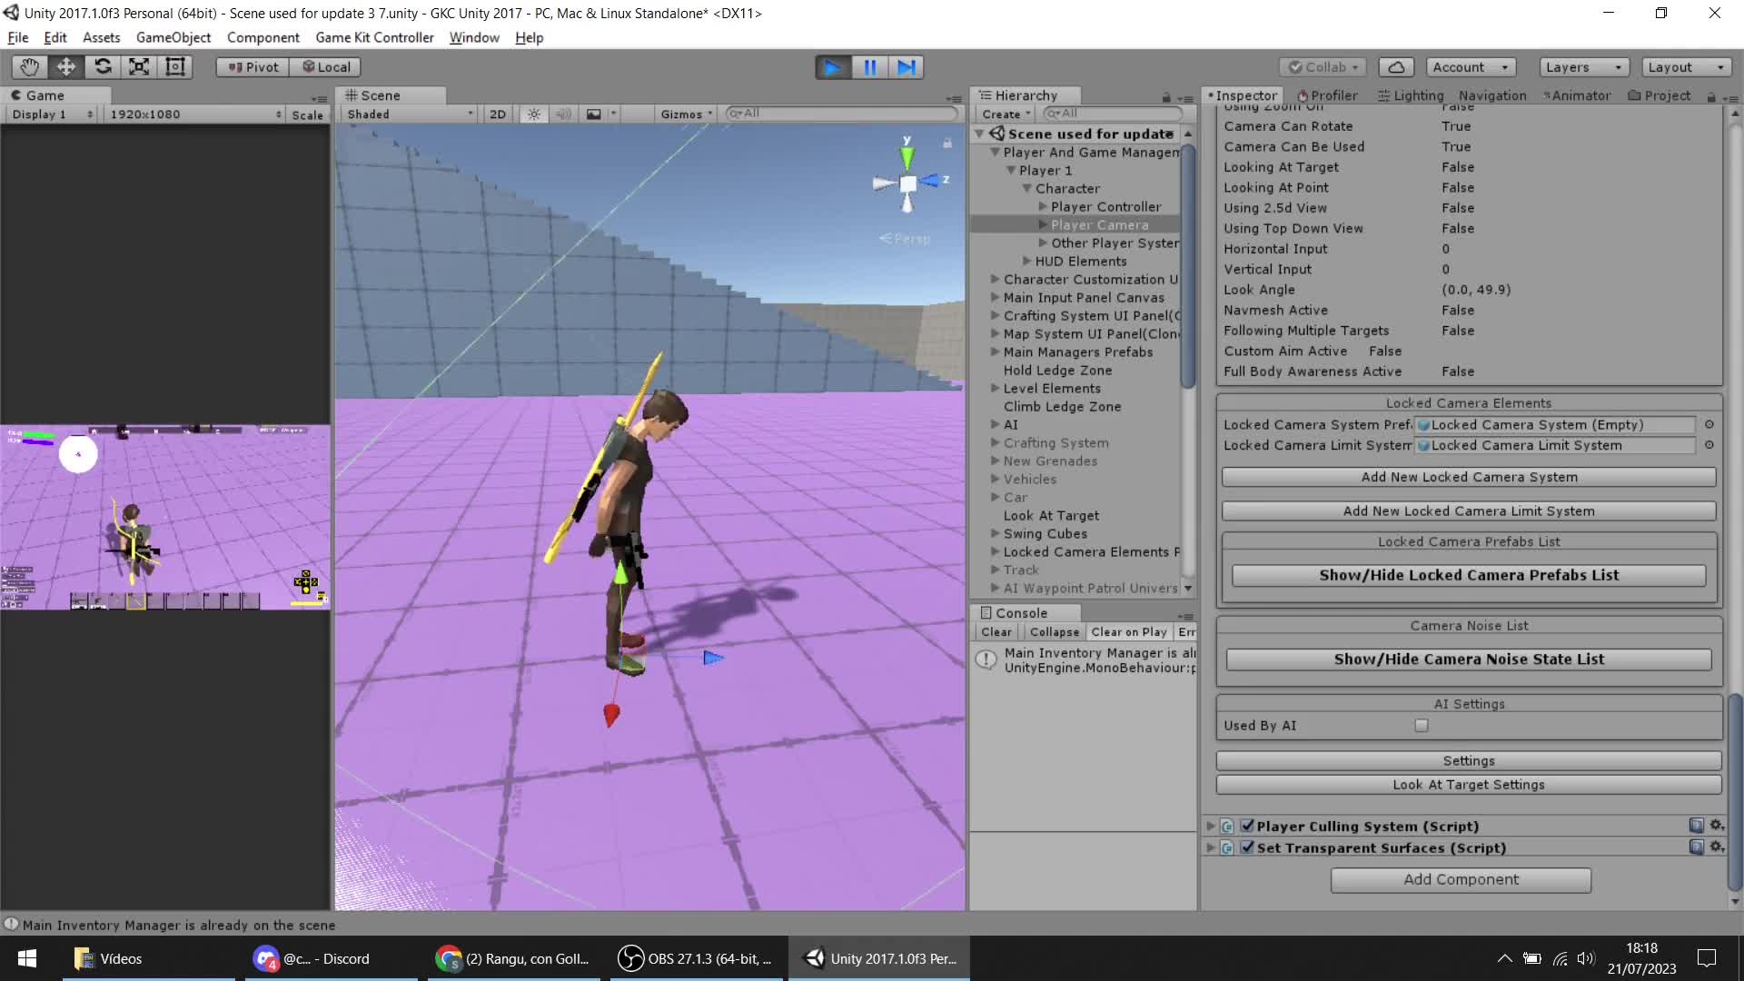
Task: Select the Scale tool
Action: pos(139,66)
